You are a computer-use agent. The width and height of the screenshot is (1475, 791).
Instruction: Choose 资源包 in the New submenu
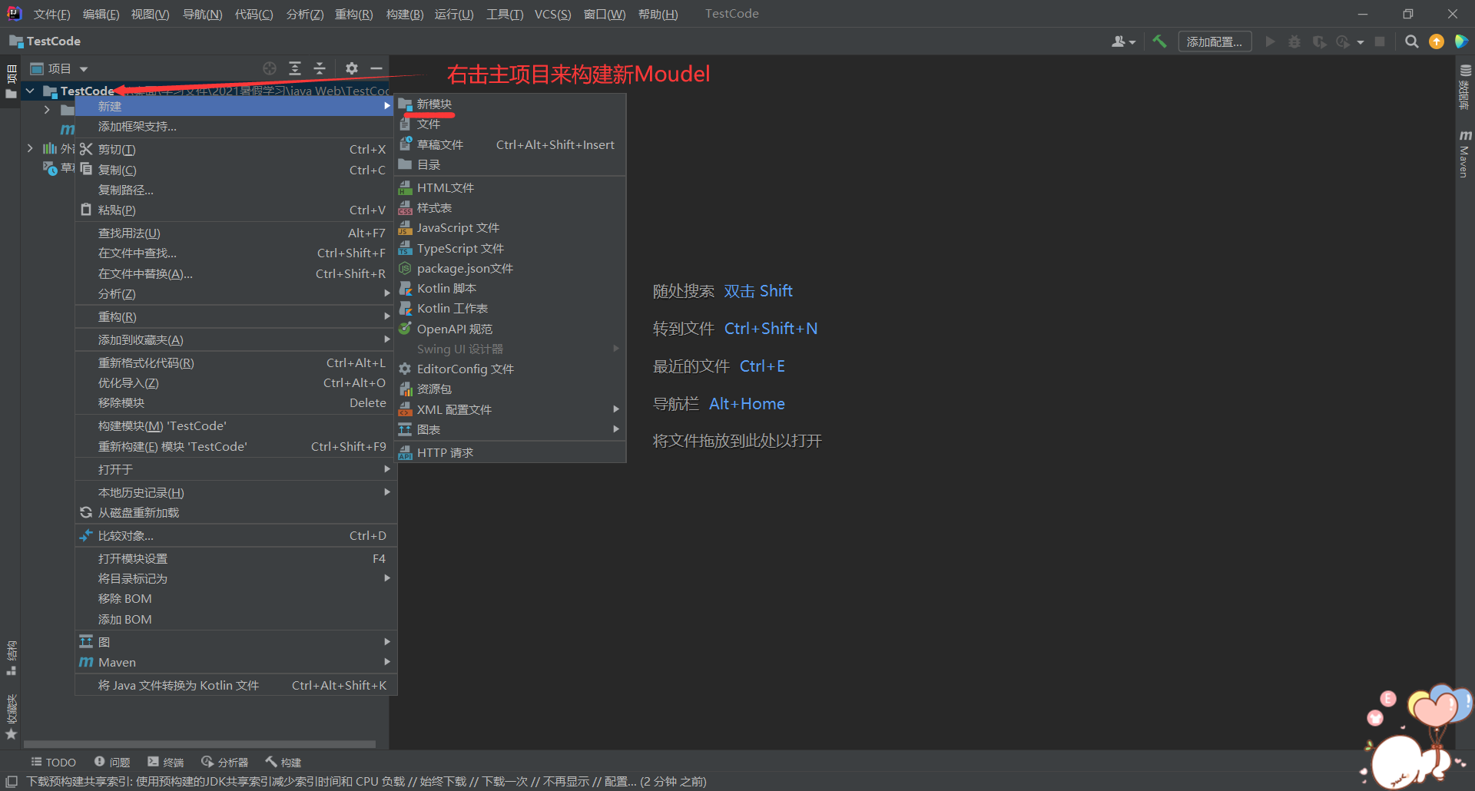click(511, 389)
